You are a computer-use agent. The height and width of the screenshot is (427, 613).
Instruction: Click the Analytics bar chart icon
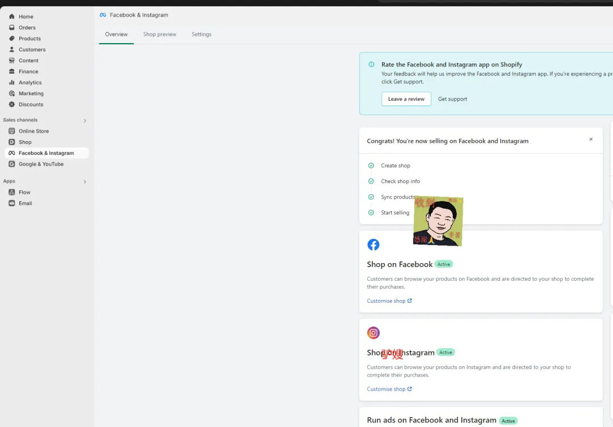12,82
